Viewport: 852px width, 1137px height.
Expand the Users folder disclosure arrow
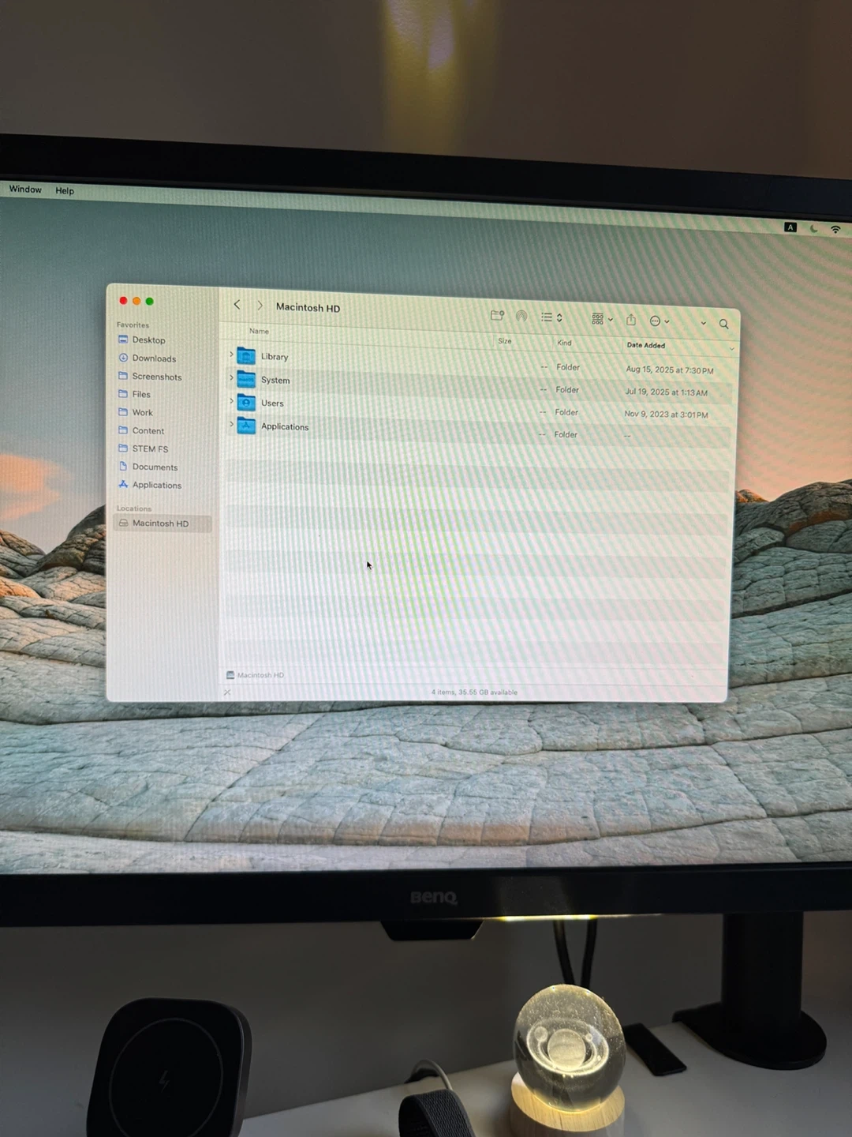pyautogui.click(x=231, y=401)
